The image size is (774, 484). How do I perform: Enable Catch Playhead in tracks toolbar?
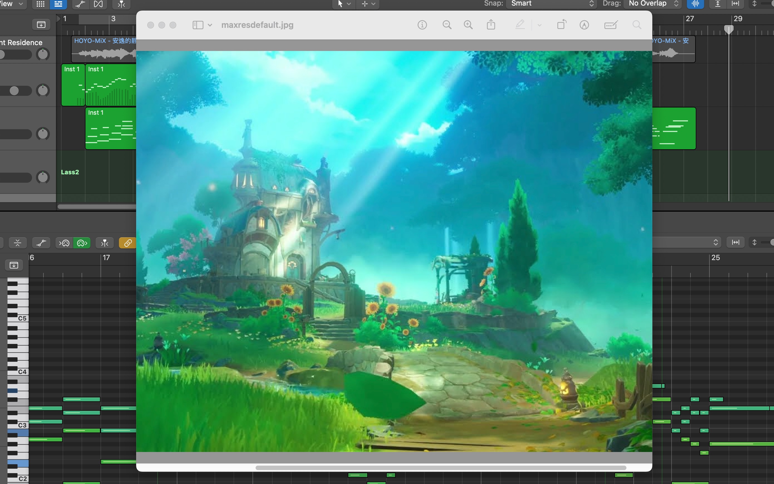[x=121, y=4]
